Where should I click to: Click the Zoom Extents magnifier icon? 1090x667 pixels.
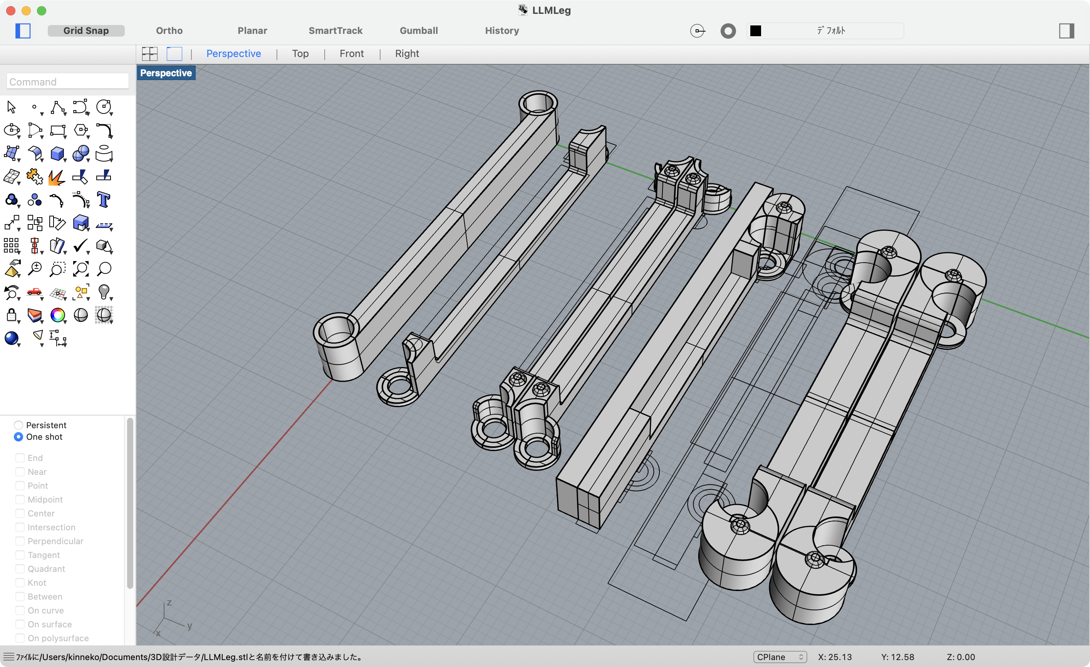point(80,269)
